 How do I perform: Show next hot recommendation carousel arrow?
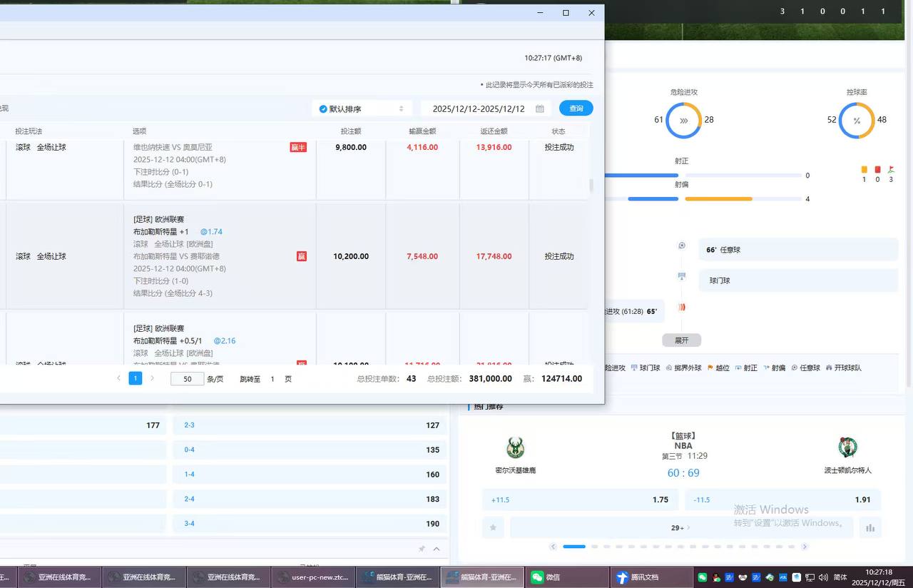[805, 547]
